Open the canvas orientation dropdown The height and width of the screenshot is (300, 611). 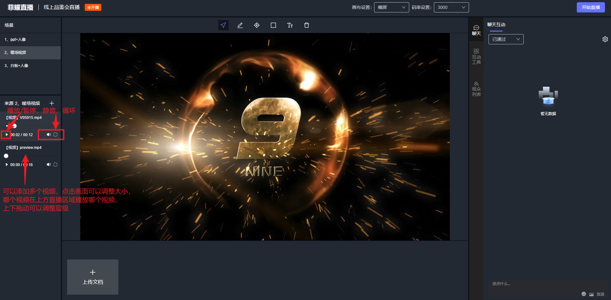point(391,7)
